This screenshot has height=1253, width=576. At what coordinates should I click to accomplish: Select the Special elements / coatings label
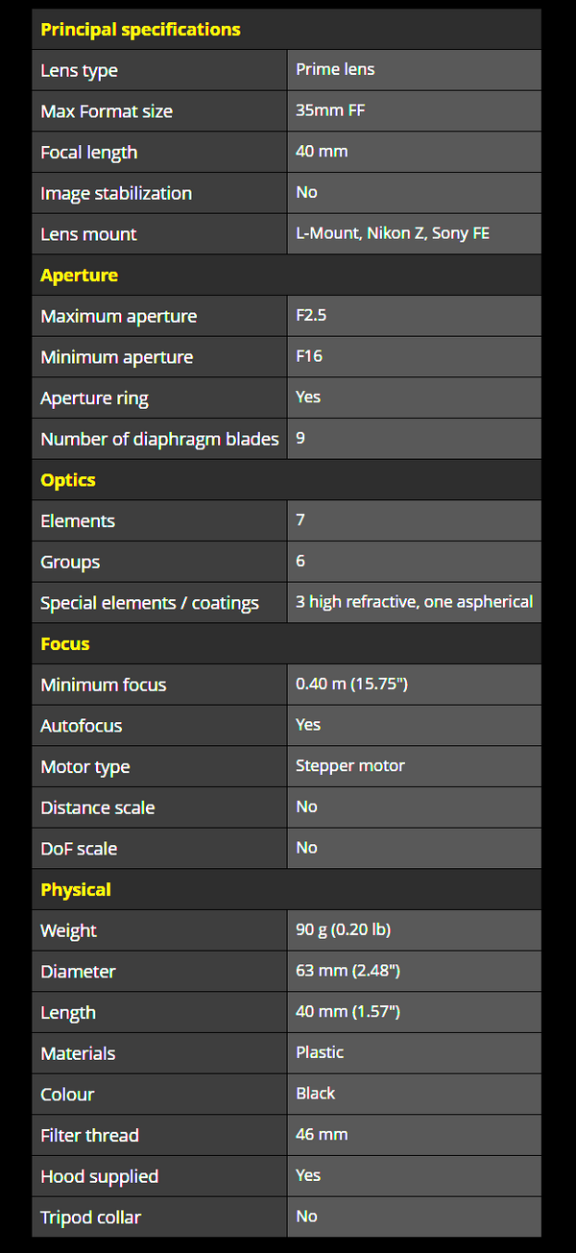[150, 603]
